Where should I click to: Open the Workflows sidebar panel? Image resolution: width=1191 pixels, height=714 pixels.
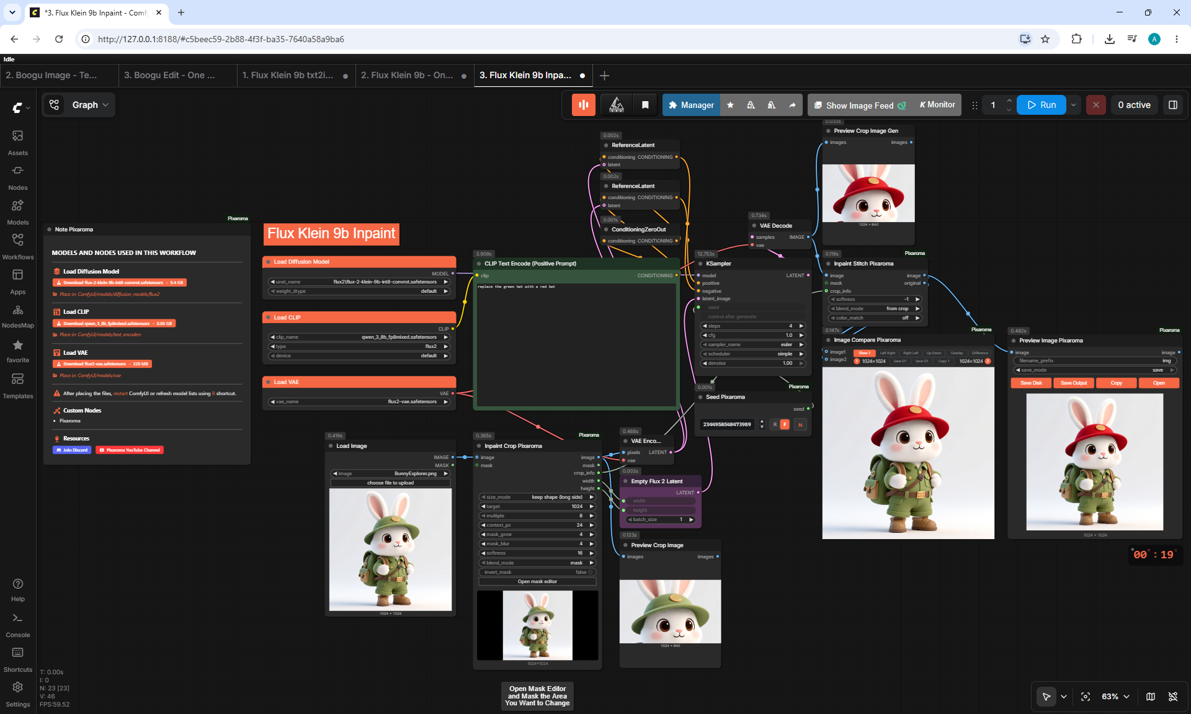[x=17, y=247]
